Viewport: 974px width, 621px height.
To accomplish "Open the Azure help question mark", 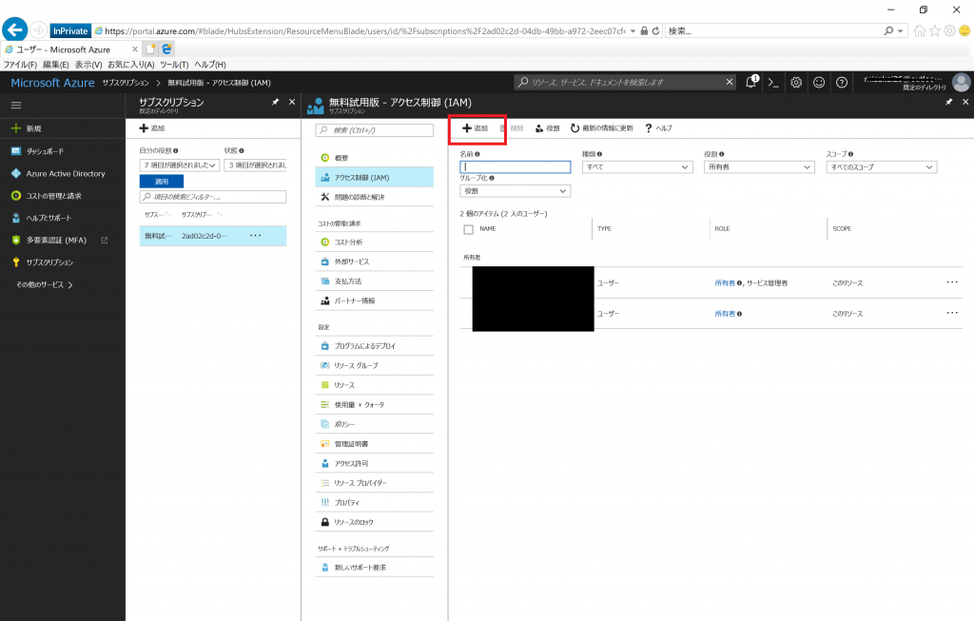I will click(x=842, y=82).
